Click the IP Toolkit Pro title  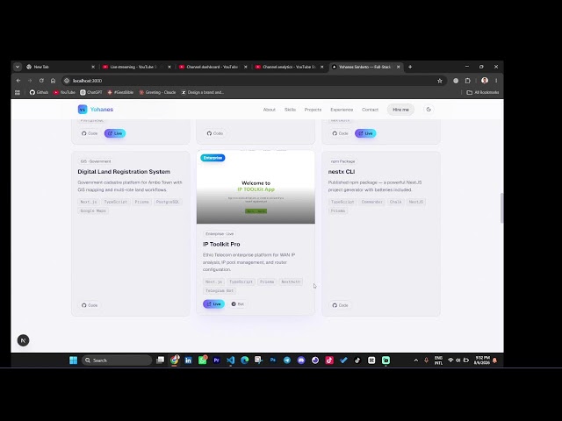click(x=221, y=244)
